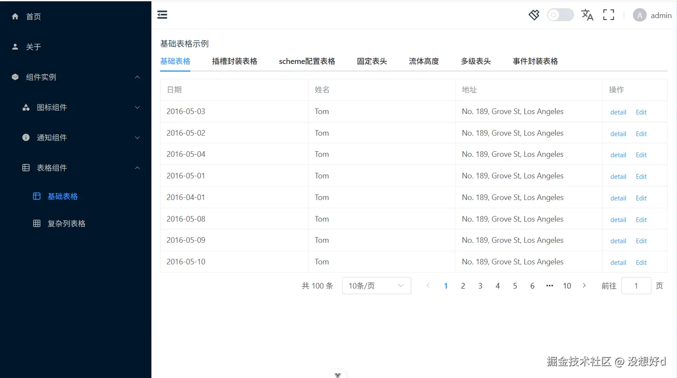Switch to the scheme配置表格 tab
The height and width of the screenshot is (378, 677).
[307, 61]
